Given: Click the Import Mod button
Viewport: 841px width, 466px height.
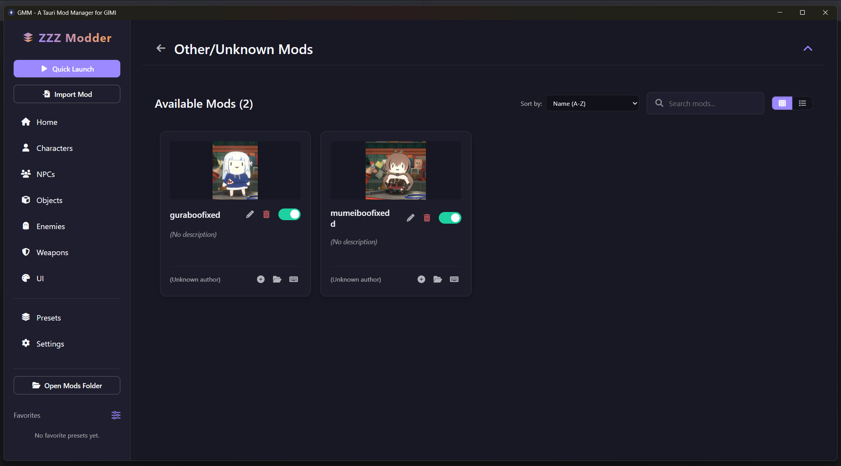Looking at the screenshot, I should (x=67, y=94).
